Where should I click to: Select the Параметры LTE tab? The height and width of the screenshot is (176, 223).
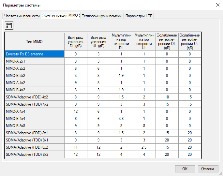click(x=139, y=16)
